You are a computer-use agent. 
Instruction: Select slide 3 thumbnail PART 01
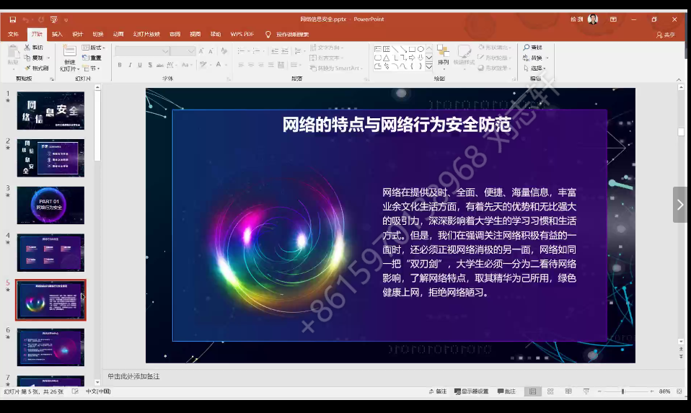tap(50, 205)
